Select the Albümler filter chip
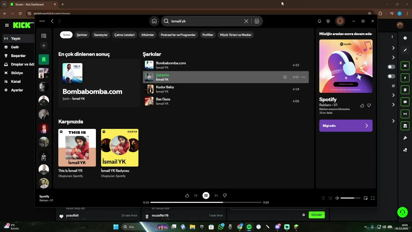The height and width of the screenshot is (232, 412). click(x=148, y=35)
